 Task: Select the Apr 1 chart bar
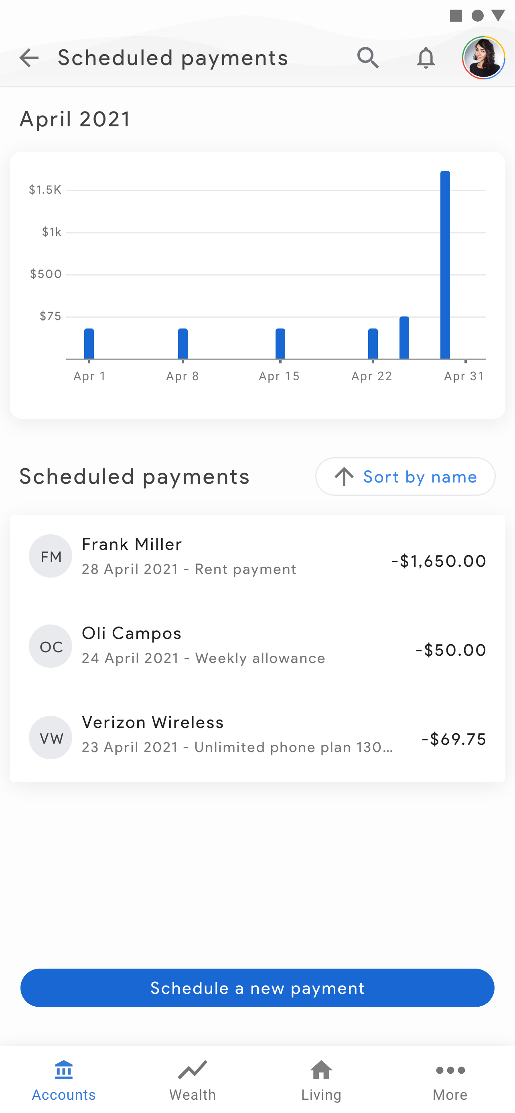89,343
